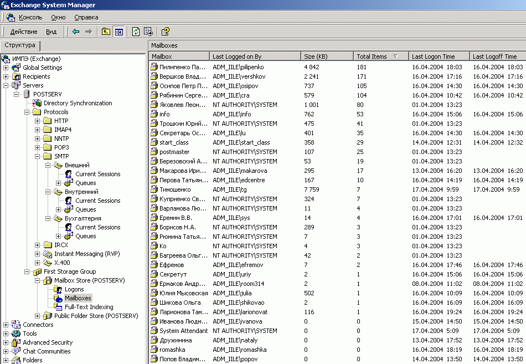The image size is (526, 364).
Task: Sort by the Mailbox column header
Action: point(179,57)
